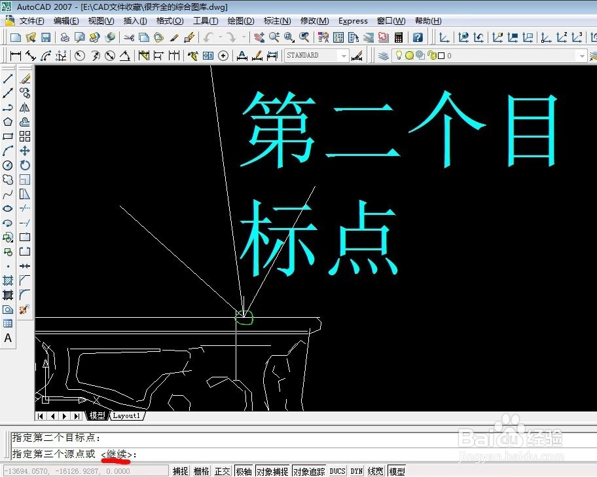Viewport: 597px width, 477px height.
Task: Select the Linear Dimension tool
Action: 15,56
